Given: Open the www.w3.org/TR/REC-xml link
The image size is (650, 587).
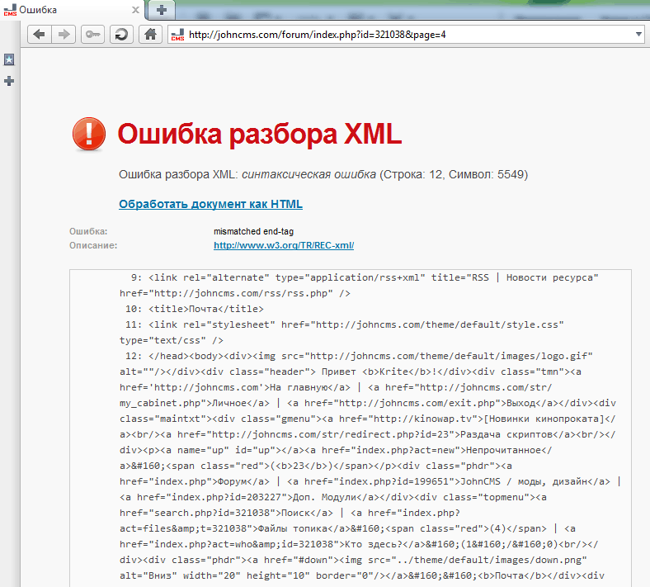Looking at the screenshot, I should tap(284, 245).
